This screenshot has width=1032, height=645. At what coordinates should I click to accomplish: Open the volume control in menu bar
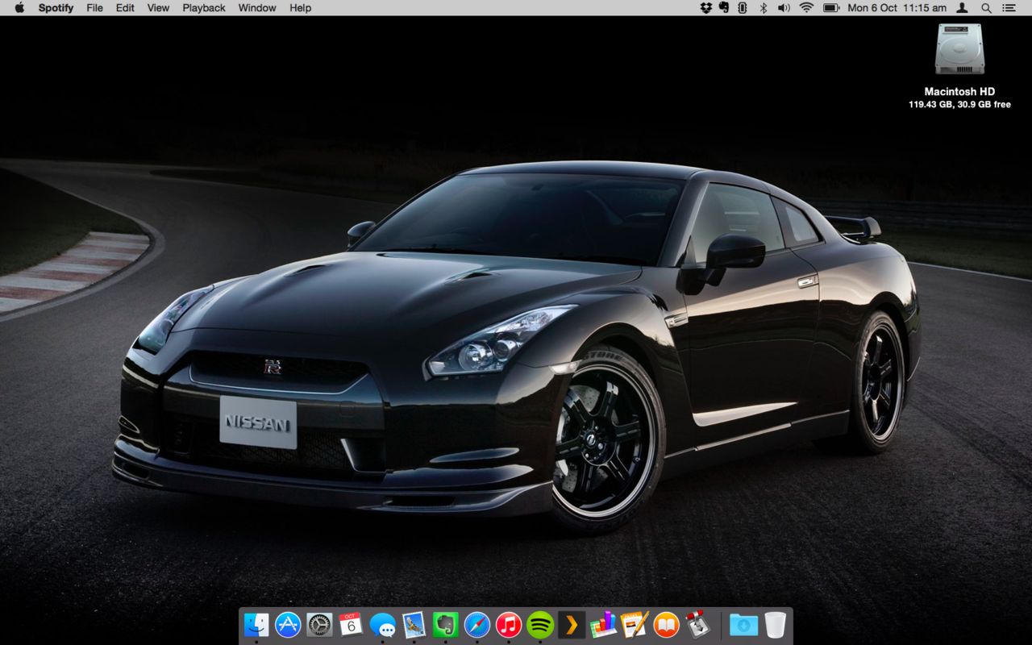[783, 8]
